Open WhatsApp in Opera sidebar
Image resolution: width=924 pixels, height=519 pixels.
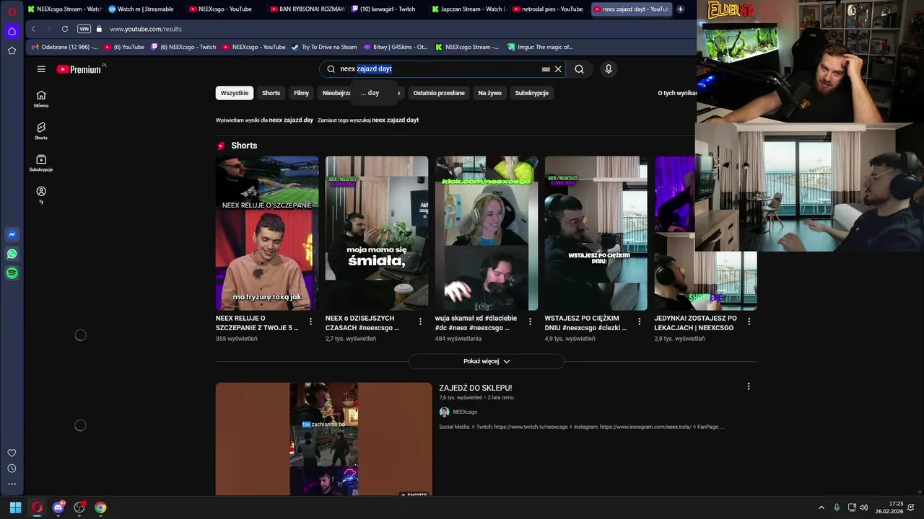point(12,254)
